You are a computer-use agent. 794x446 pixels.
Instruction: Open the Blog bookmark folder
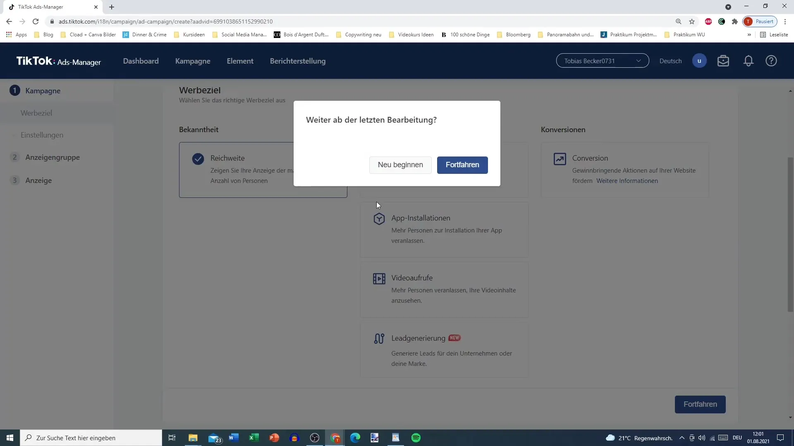(44, 35)
